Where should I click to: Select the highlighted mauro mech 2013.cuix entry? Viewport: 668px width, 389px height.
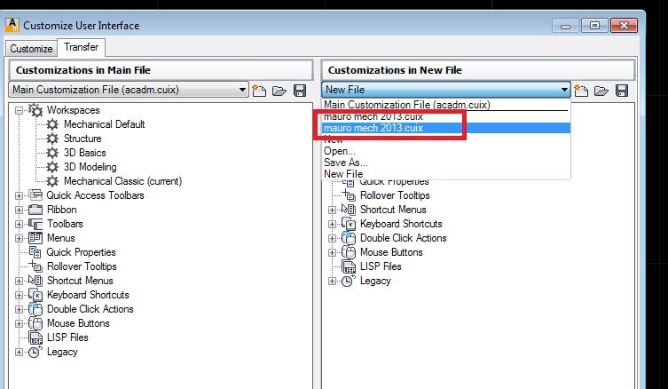[445, 128]
